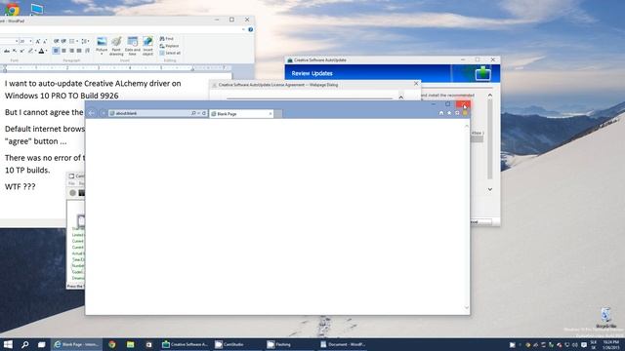Click Replace in WordPad Editing group
Image resolution: width=625 pixels, height=351 pixels.
[169, 46]
